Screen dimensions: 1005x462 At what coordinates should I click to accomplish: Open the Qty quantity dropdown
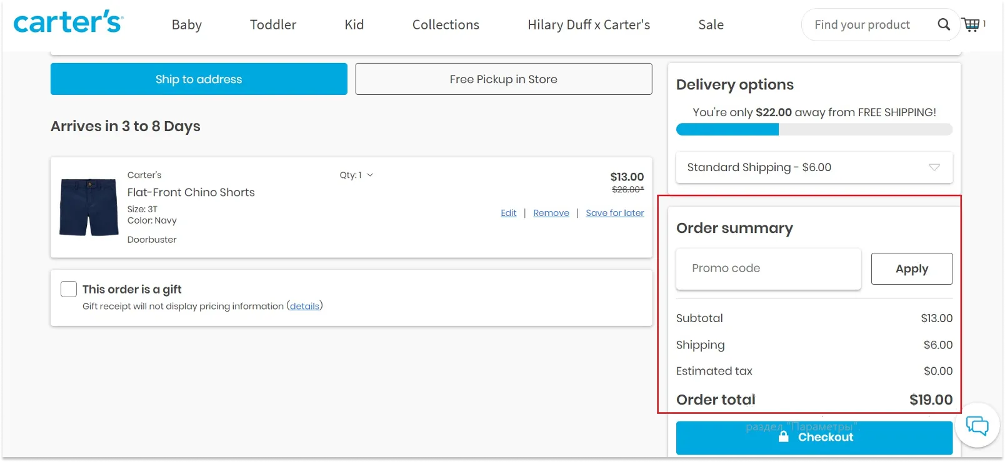356,175
